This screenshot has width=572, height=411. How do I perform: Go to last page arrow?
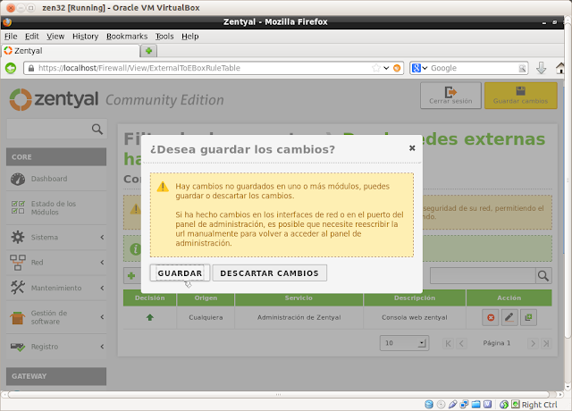546,343
